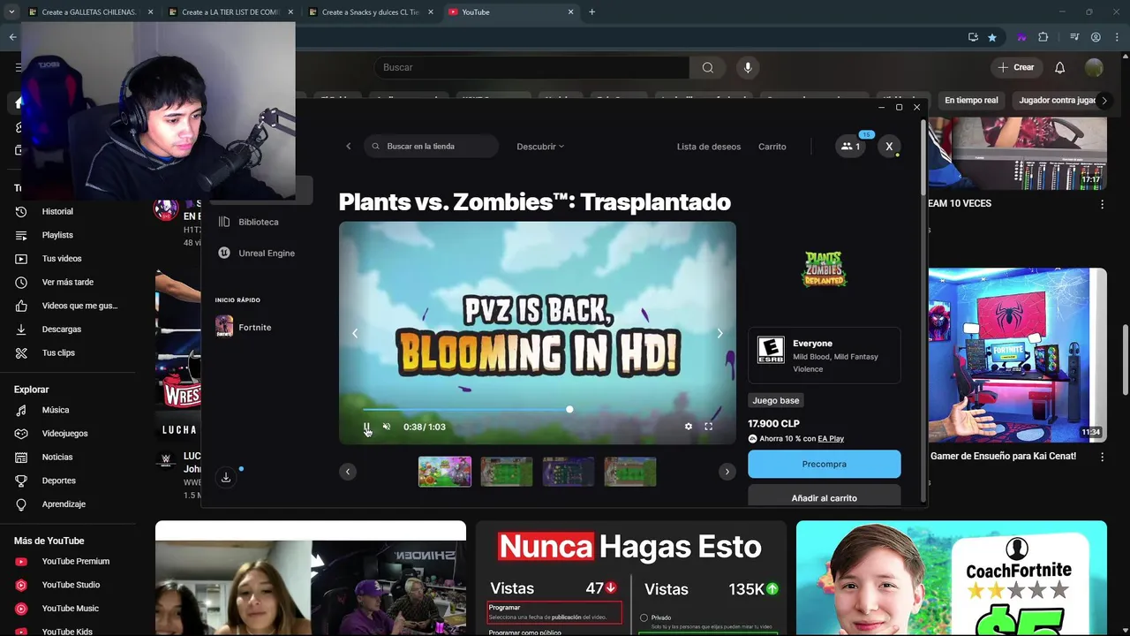This screenshot has width=1130, height=636.
Task: Click the YouTube Crear button
Action: tap(1016, 67)
